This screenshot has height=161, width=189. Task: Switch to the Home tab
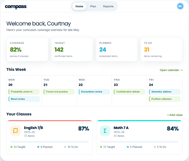(x=79, y=6)
